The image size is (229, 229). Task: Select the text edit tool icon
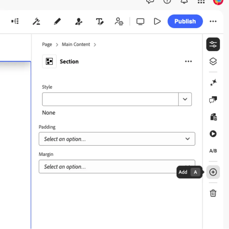click(100, 21)
